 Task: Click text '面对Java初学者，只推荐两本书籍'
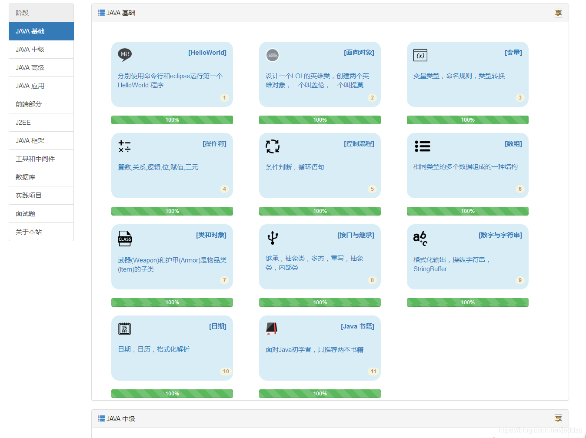(315, 350)
